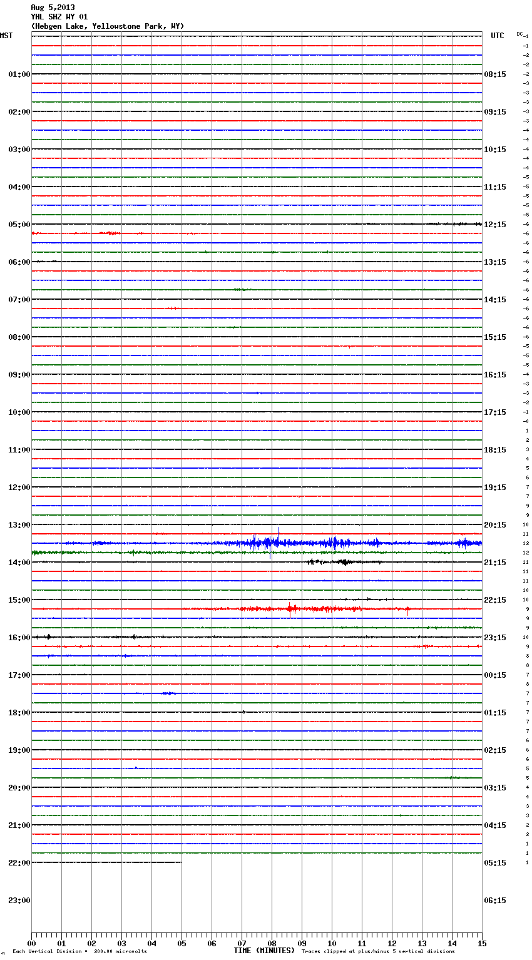
Task: Click the 19:15 UTC time label
Action: coord(495,488)
